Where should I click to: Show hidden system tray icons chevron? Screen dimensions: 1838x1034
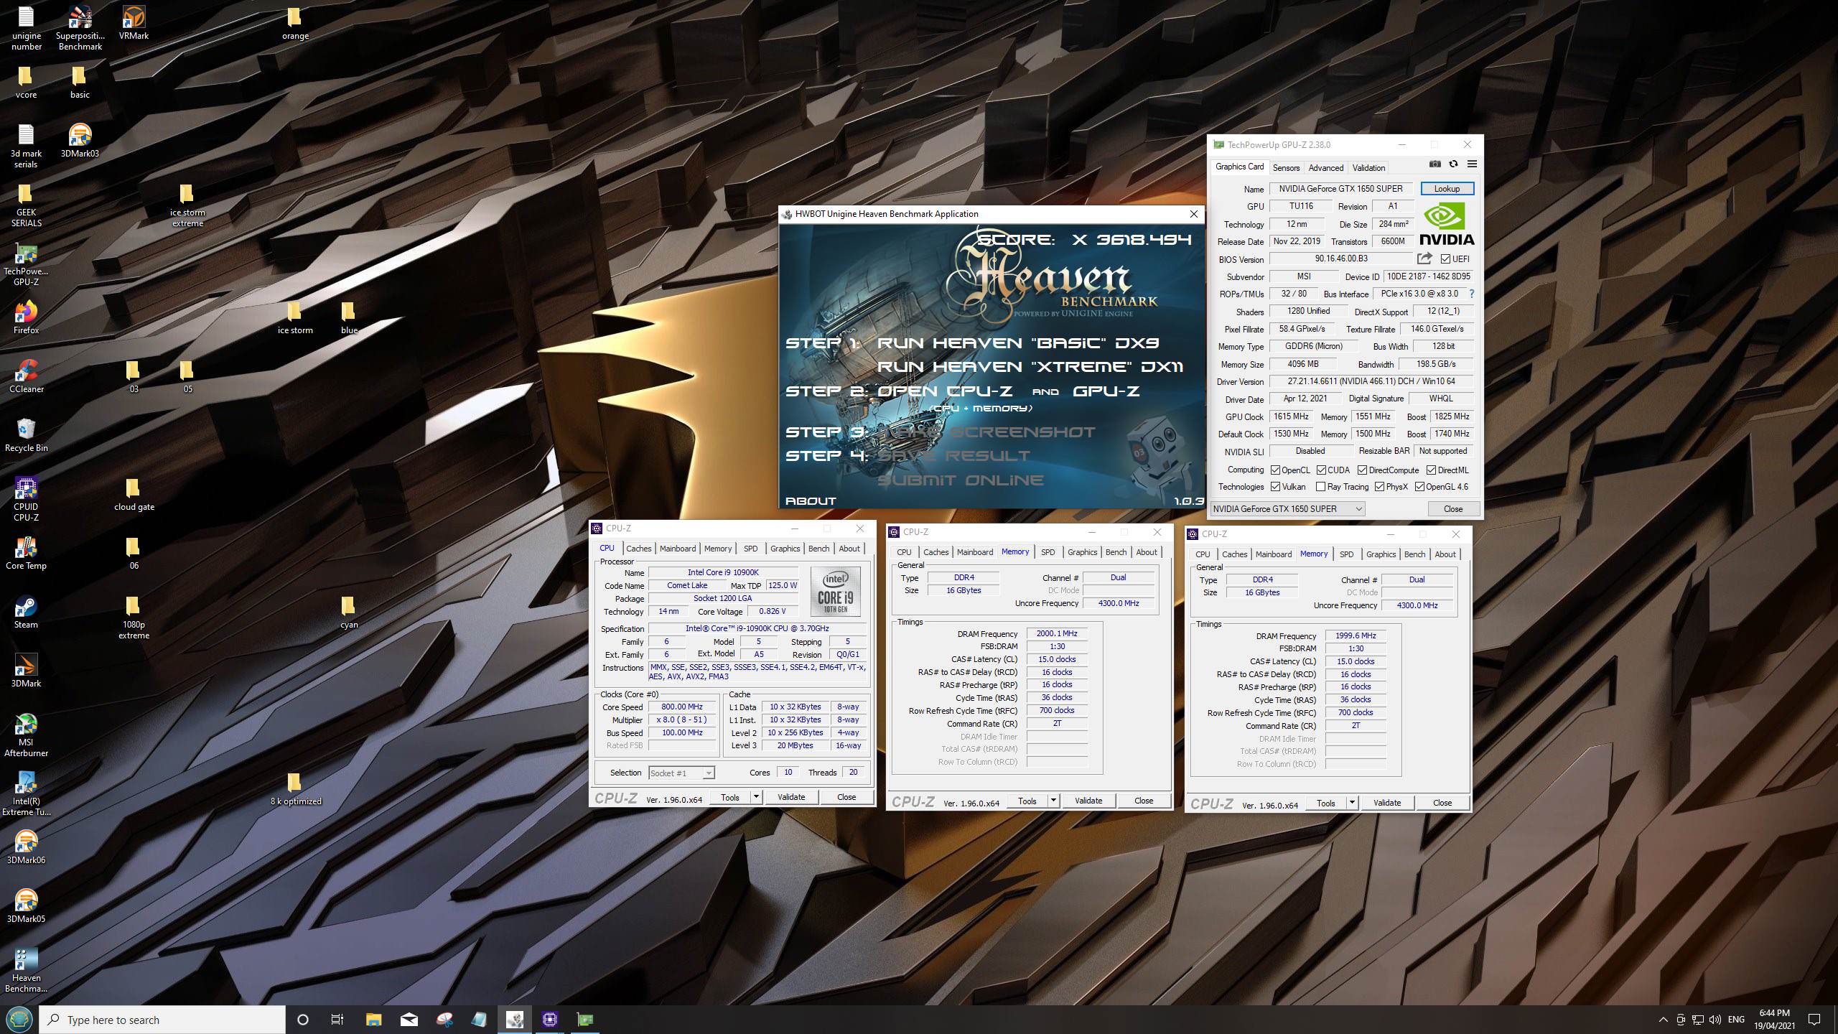pyautogui.click(x=1663, y=1020)
